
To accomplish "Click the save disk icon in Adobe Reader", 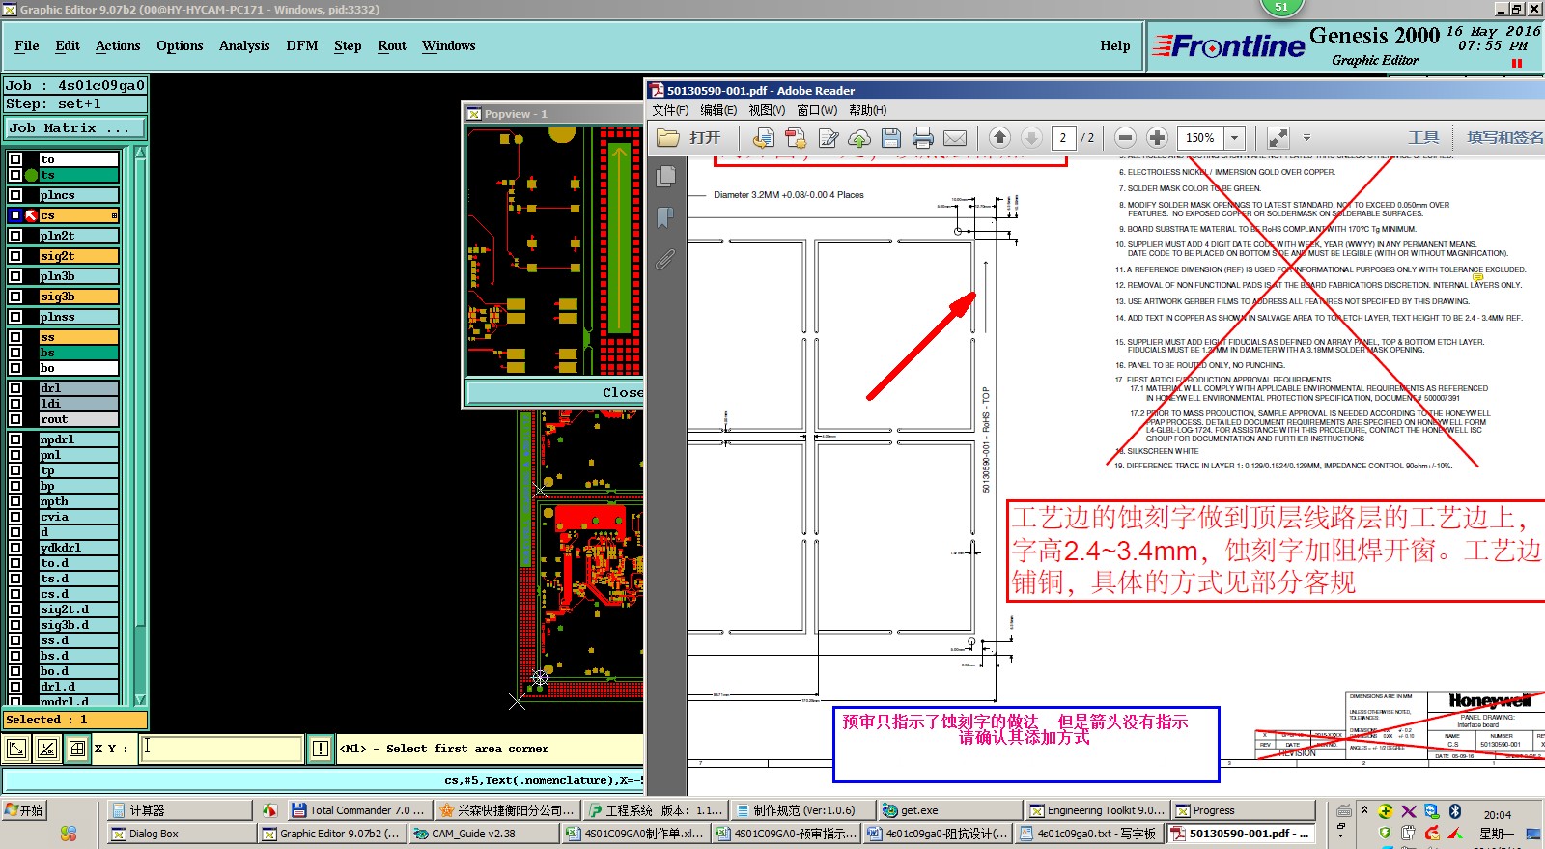I will click(891, 138).
